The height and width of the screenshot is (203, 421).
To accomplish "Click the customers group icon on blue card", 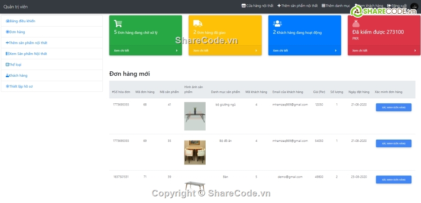I will tap(277, 24).
